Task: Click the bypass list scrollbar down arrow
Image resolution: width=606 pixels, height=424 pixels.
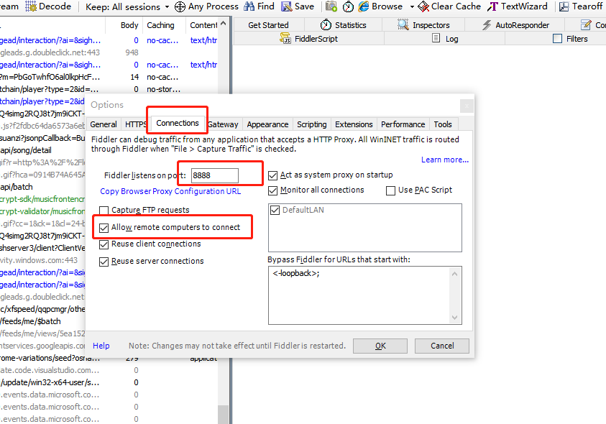Action: pos(454,318)
